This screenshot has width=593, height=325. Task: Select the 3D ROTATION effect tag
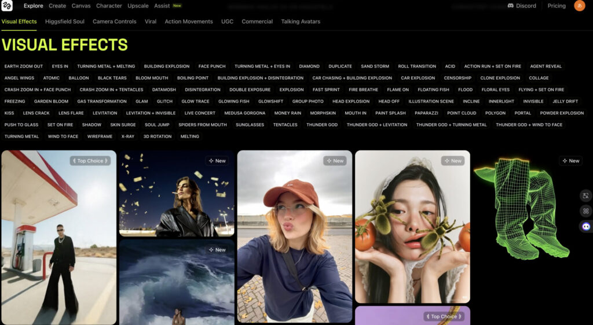pos(158,136)
